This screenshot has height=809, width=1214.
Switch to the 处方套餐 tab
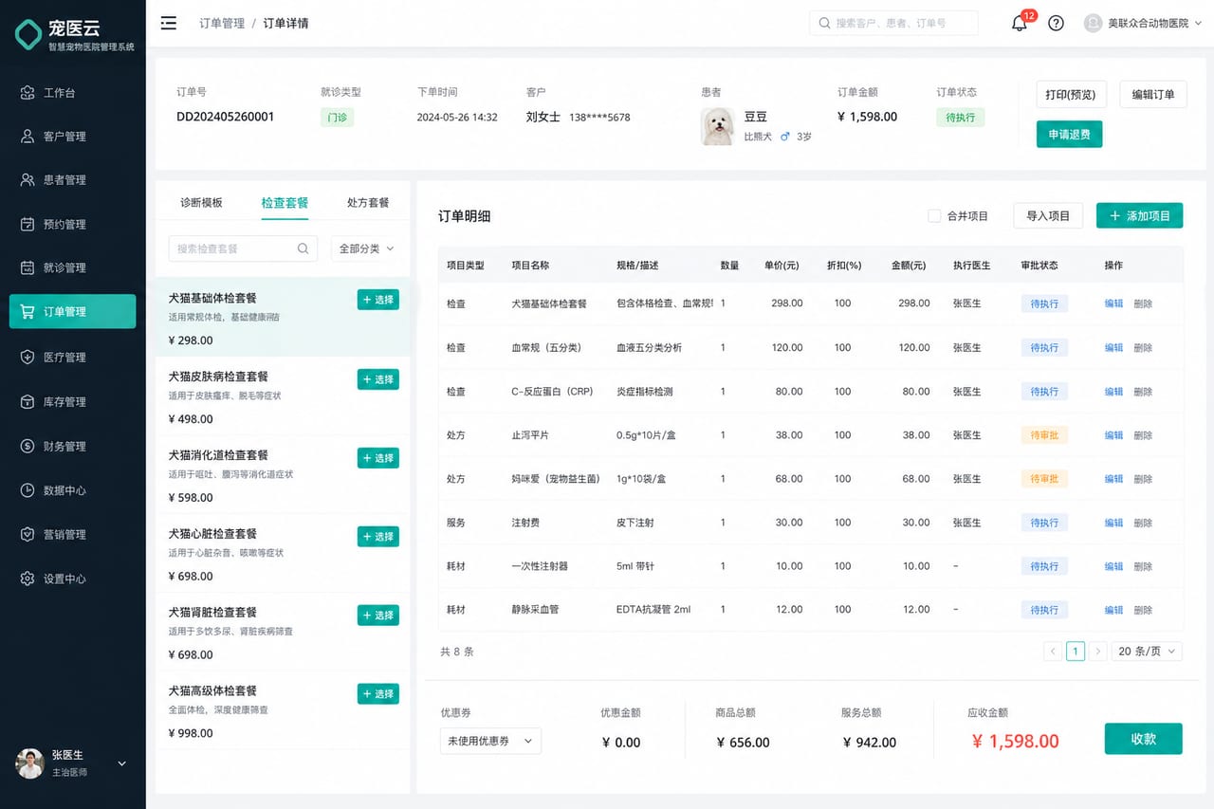(x=368, y=203)
